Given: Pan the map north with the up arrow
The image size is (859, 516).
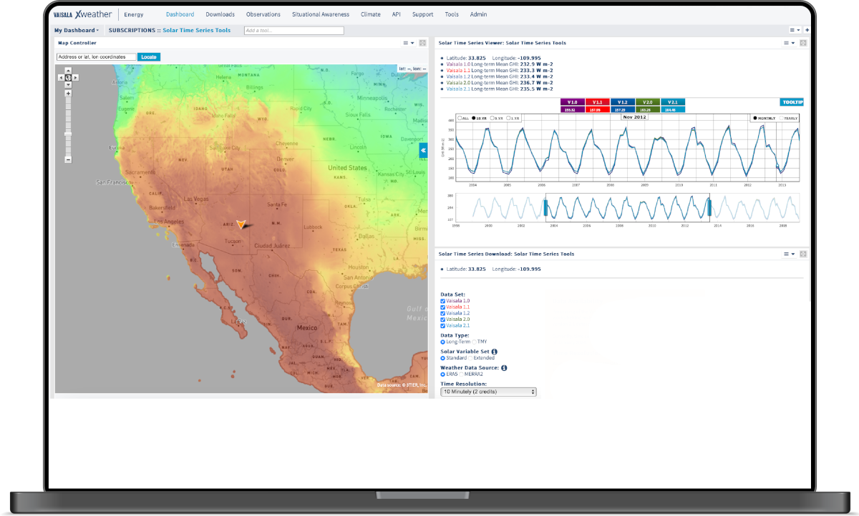Looking at the screenshot, I should [x=68, y=71].
